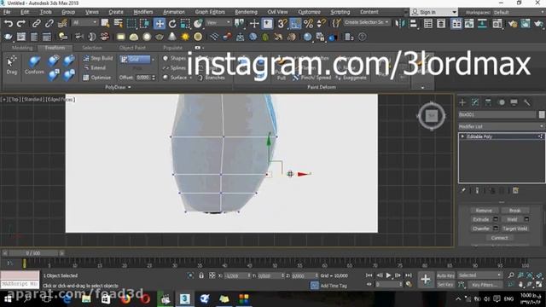Open the key mode Selected dropdown
The image size is (546, 307).
tap(479, 275)
